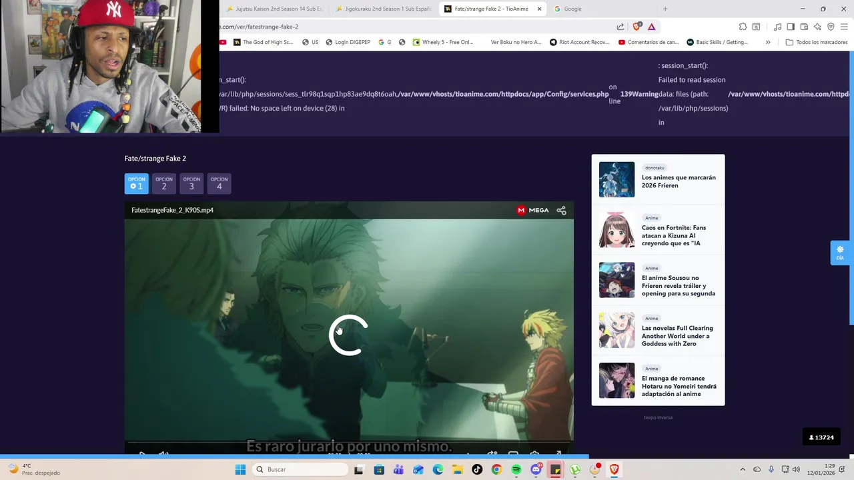Open the Microsoft Store taskbar icon

(379, 469)
